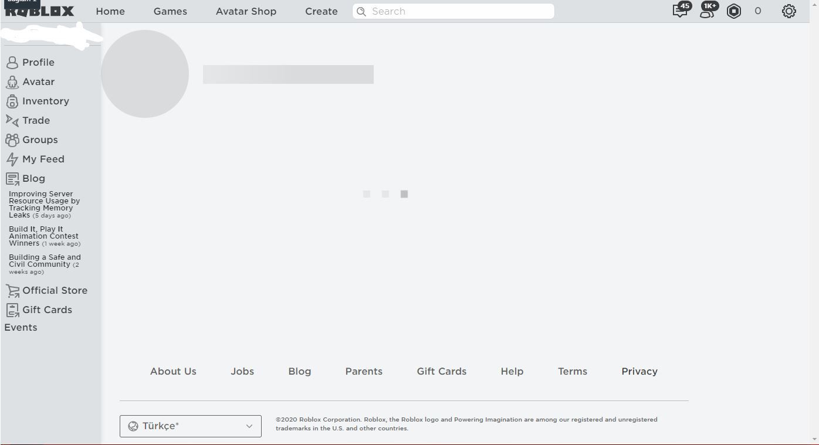The width and height of the screenshot is (819, 445).
Task: Open Create in top navigation
Action: (x=321, y=11)
